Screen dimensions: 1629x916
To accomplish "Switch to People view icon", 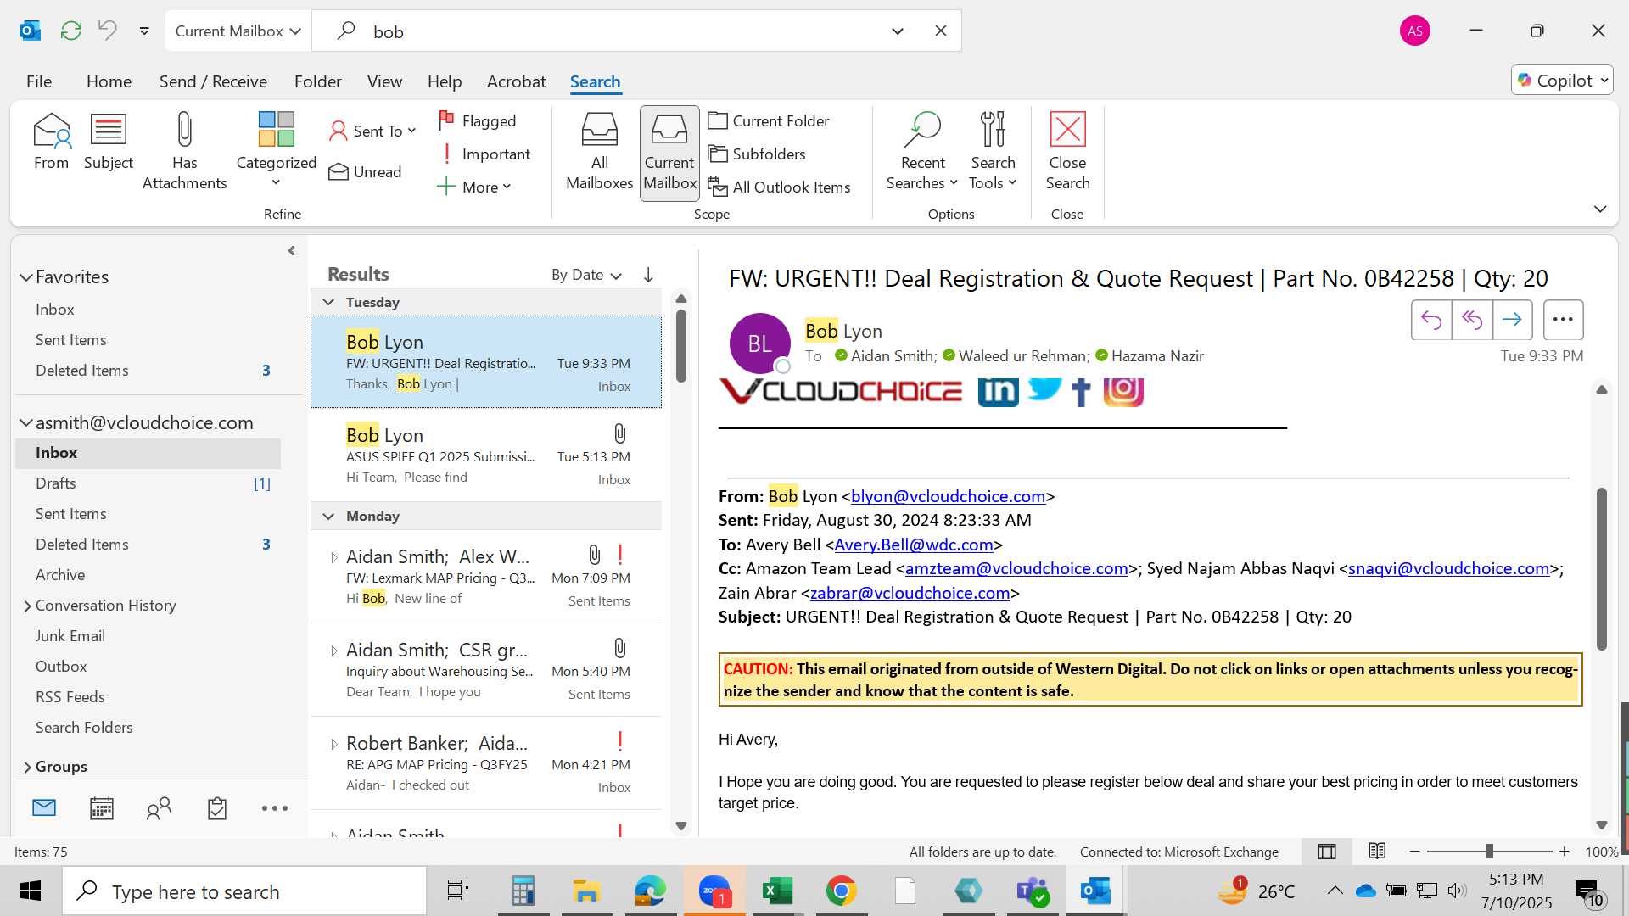I will [x=159, y=808].
